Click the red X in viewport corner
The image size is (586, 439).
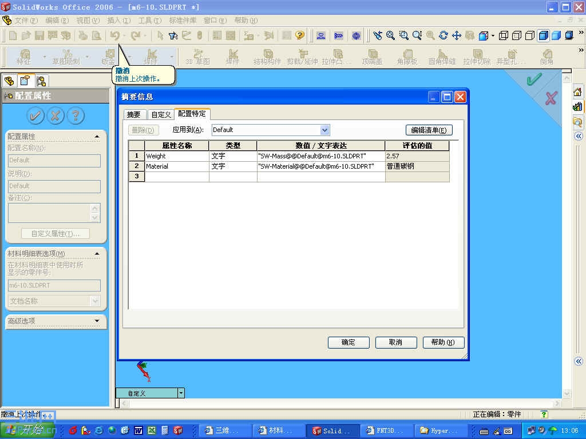click(x=551, y=98)
